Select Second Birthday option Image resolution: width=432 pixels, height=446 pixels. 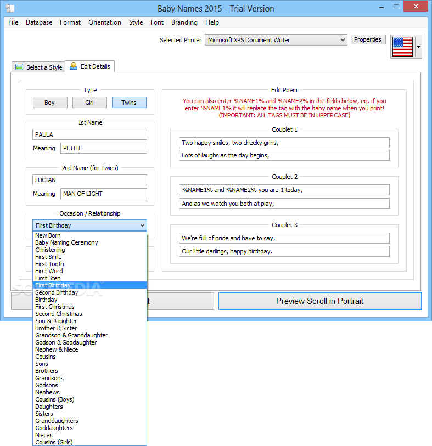click(89, 292)
